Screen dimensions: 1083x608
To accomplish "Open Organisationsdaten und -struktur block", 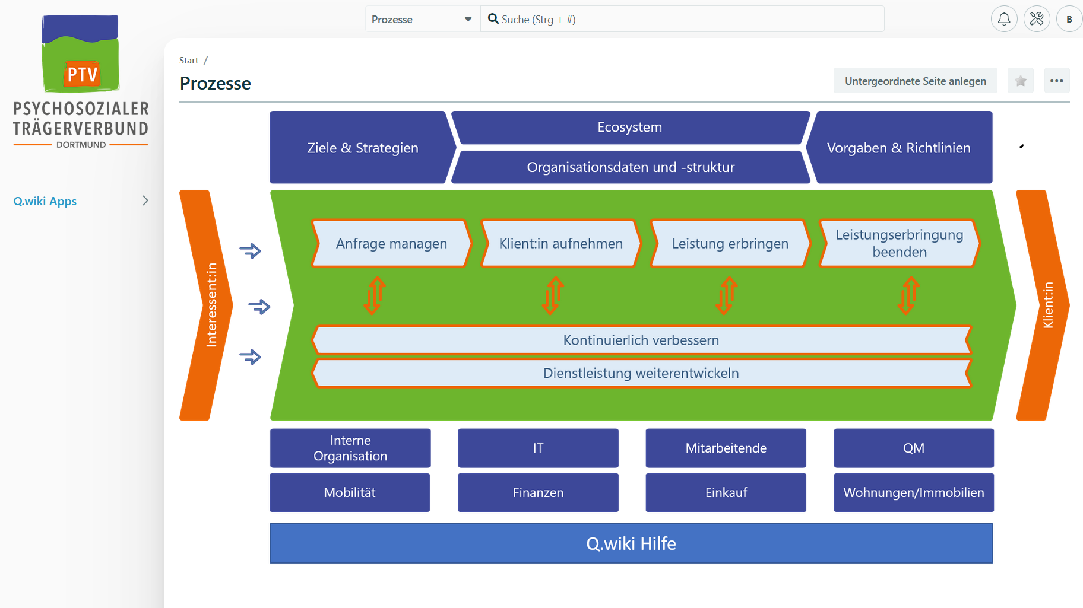I will click(x=631, y=167).
